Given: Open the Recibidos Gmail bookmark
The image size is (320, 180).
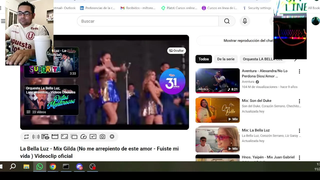Looking at the screenshot, I should pyautogui.click(x=138, y=8).
